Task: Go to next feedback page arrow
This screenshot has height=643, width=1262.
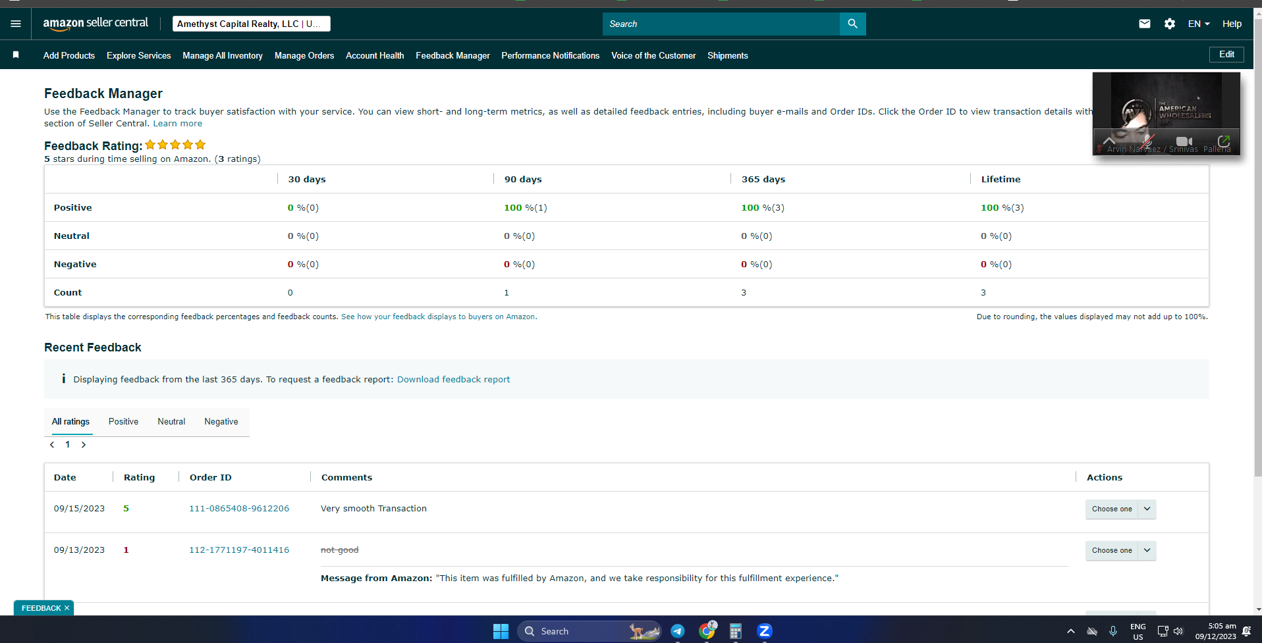Action: [84, 445]
